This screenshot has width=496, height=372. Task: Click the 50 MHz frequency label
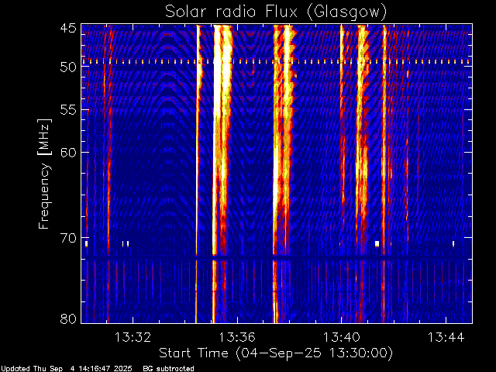68,67
